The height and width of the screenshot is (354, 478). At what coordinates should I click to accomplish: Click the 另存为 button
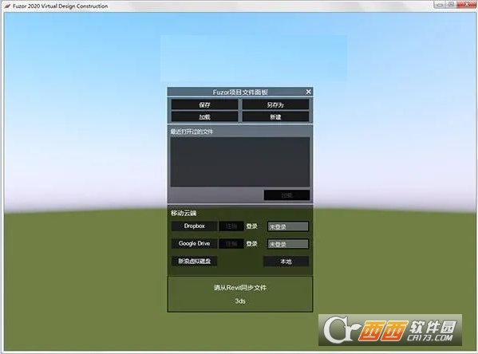click(275, 104)
